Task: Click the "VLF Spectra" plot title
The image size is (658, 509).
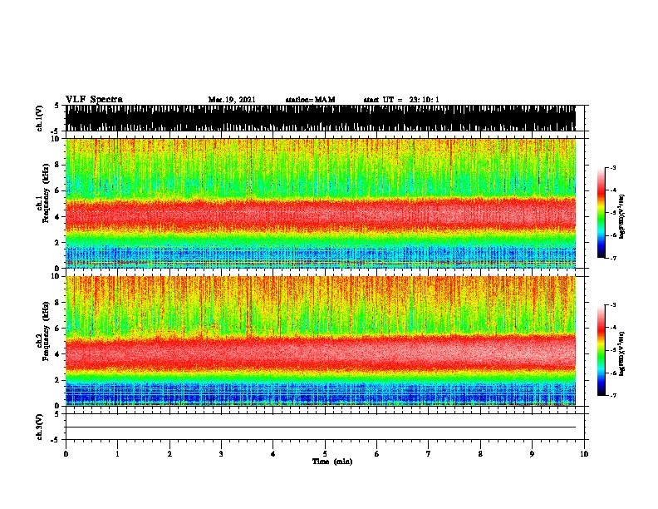Action: click(94, 100)
